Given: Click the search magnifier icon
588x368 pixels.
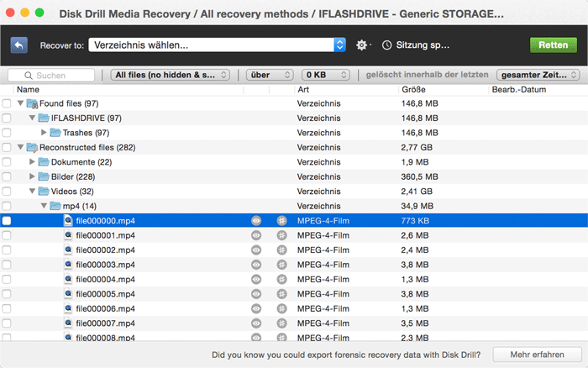Looking at the screenshot, I should click(29, 76).
